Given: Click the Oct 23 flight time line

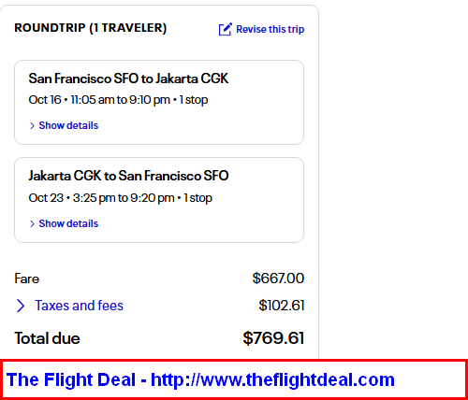Looking at the screenshot, I should (121, 198).
